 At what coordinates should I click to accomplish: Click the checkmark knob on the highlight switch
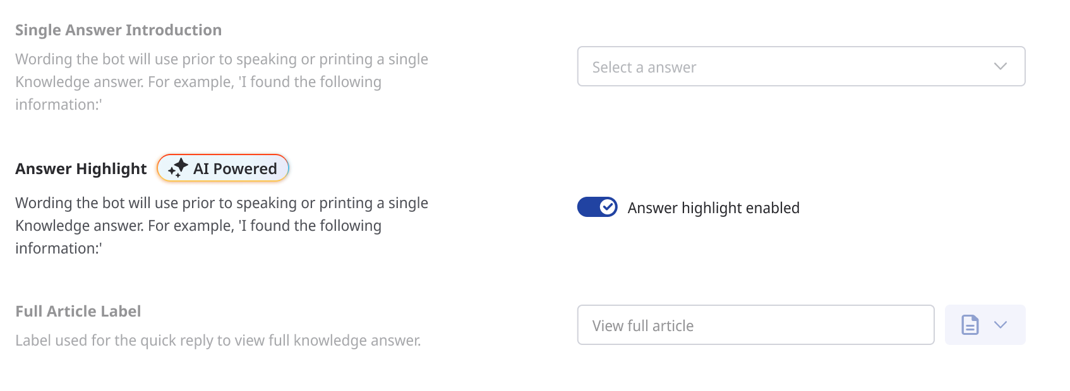pos(608,207)
